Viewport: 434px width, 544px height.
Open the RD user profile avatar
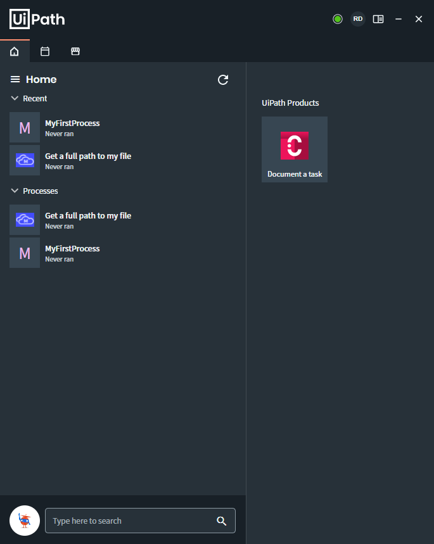(357, 19)
